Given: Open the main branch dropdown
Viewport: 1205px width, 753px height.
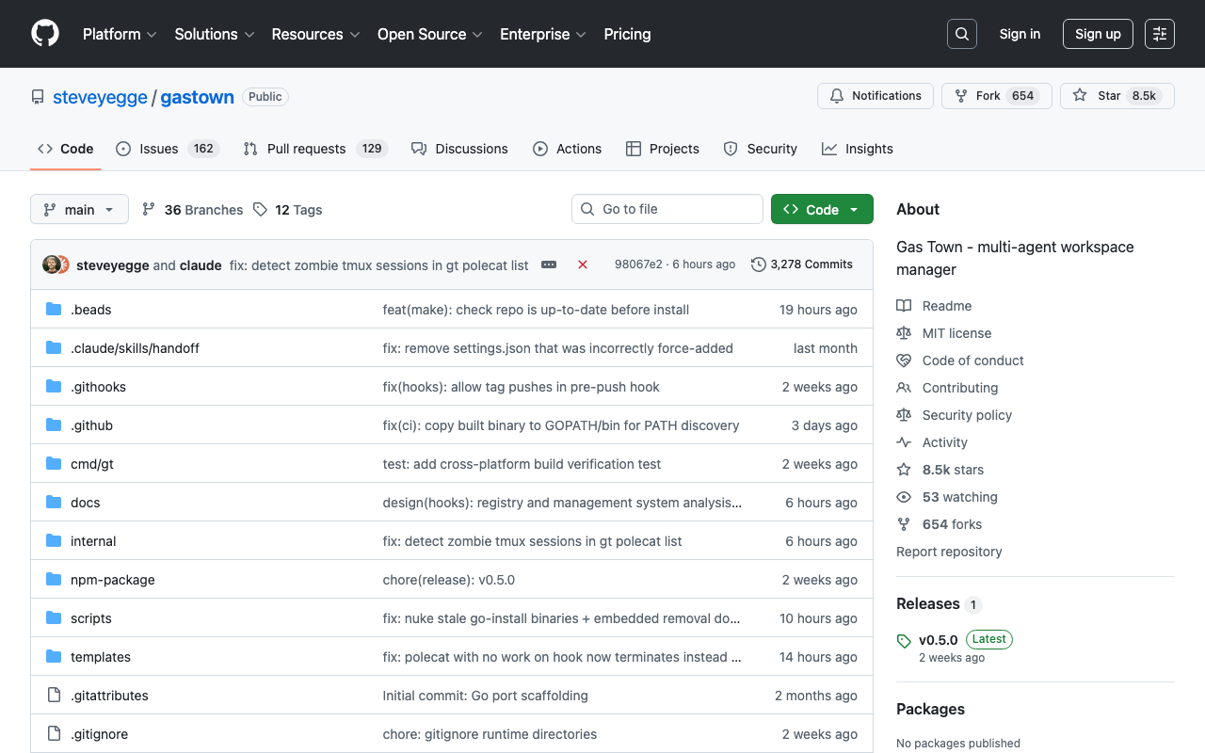Looking at the screenshot, I should [x=79, y=209].
